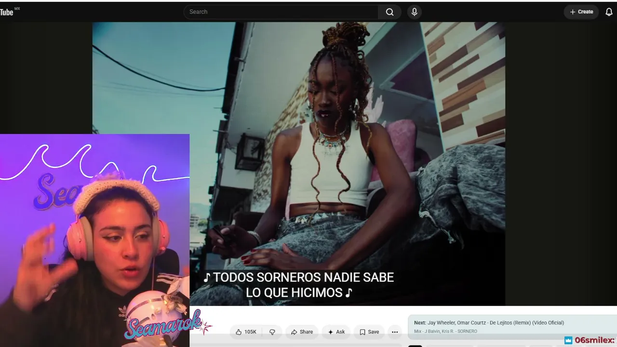
Task: Save the video to a playlist
Action: pyautogui.click(x=369, y=332)
